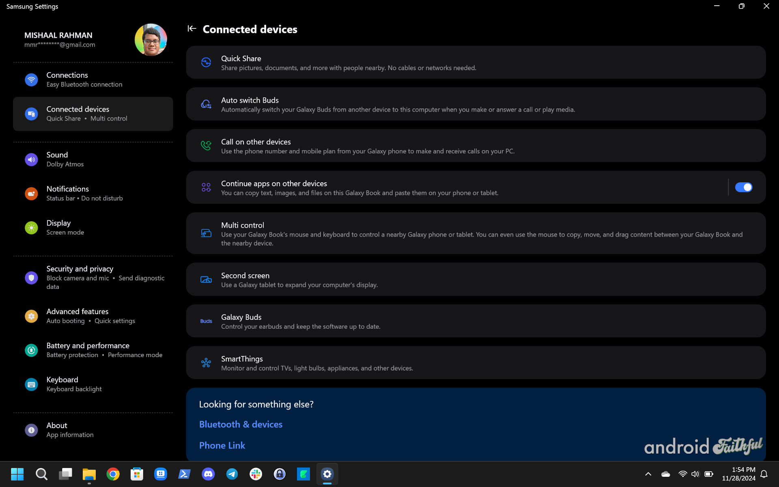Viewport: 779px width, 487px height.
Task: Select Battery and performance category
Action: pyautogui.click(x=93, y=350)
